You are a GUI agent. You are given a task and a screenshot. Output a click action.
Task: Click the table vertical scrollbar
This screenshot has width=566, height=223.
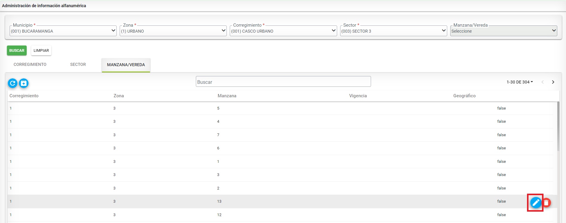pyautogui.click(x=558, y=126)
